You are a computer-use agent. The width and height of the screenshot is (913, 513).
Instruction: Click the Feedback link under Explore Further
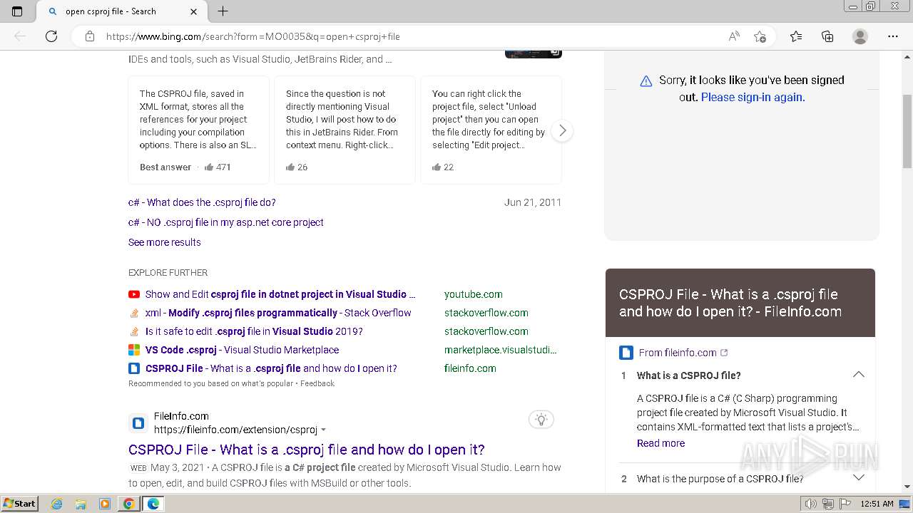tap(317, 383)
